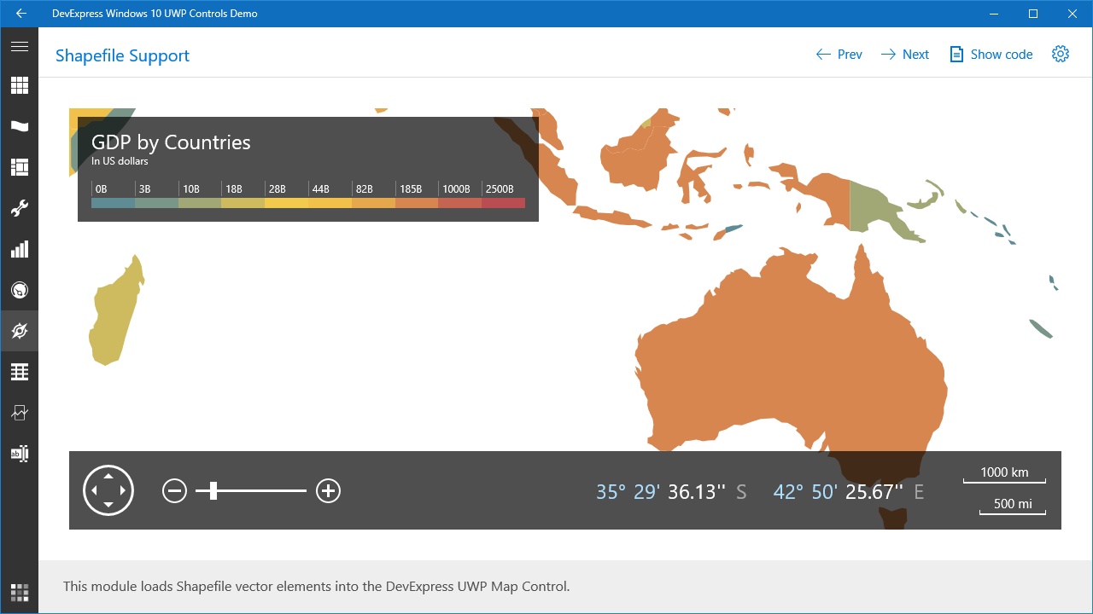Click the 82B legend color swatch
The height and width of the screenshot is (614, 1093).
pos(373,203)
